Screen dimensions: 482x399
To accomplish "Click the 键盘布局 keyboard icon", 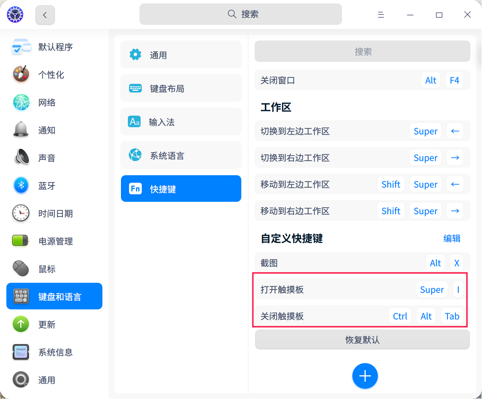I will point(135,88).
